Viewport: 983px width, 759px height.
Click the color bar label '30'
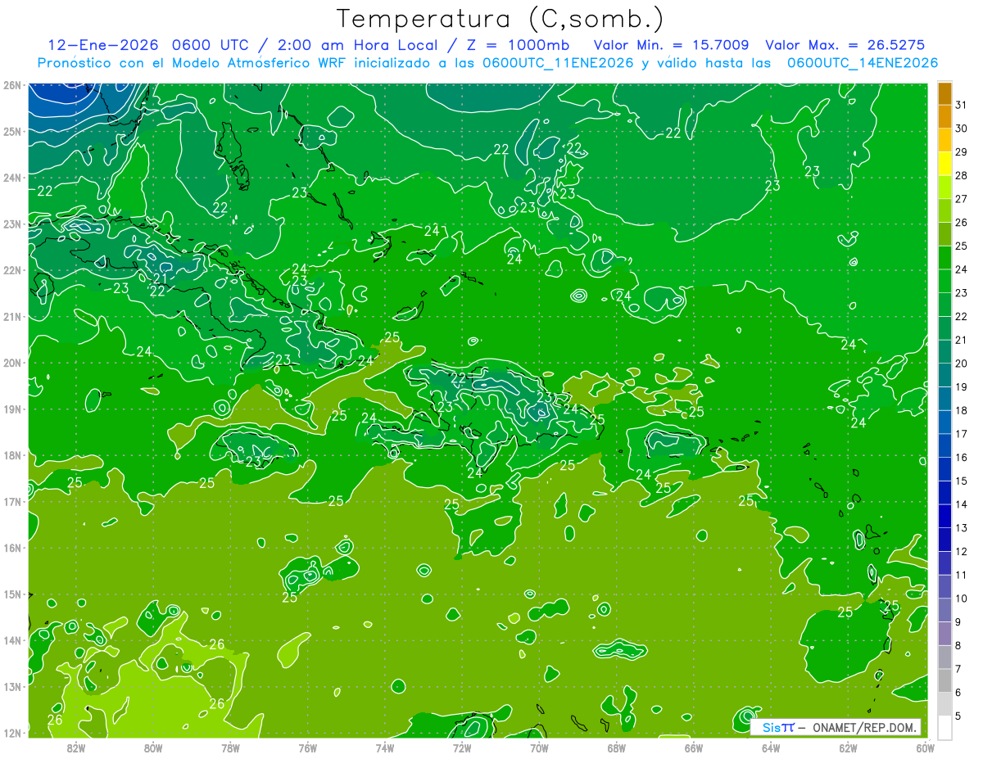tap(961, 128)
